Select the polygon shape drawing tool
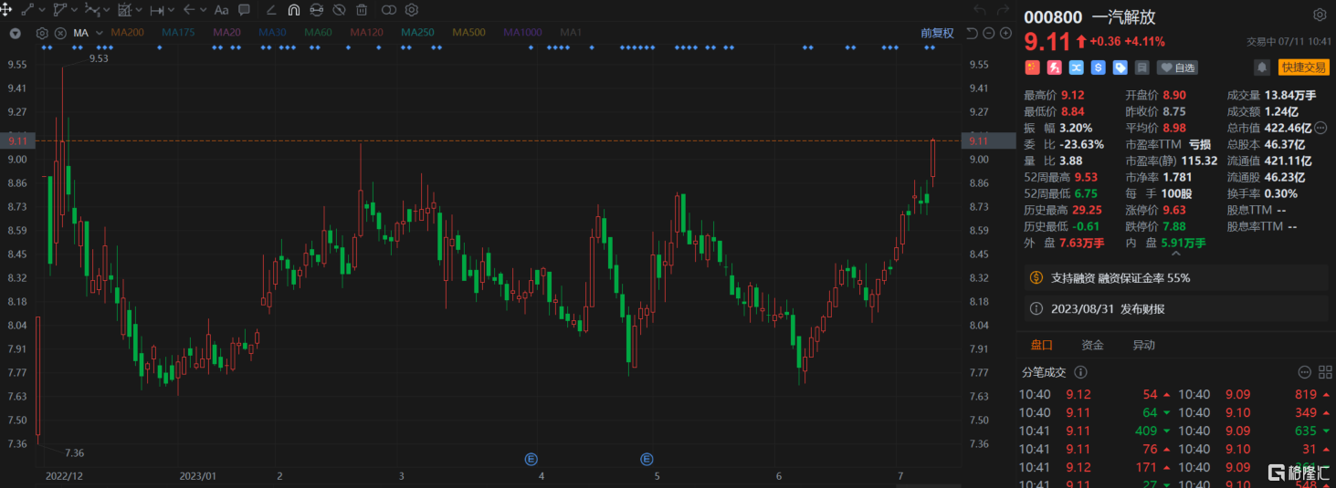This screenshot has width=1336, height=488. click(x=60, y=10)
